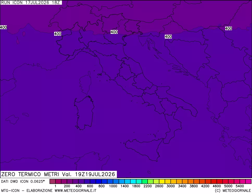Select the rightmost magenta legend swatch
This screenshot has height=194, width=252.
pyautogui.click(x=248, y=182)
